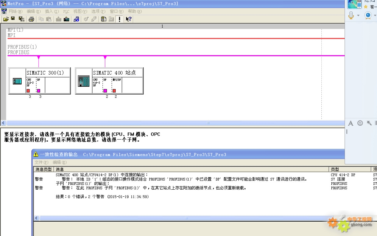Click the 消息 column header
Viewport: 377px width, 236px height.
click(x=191, y=169)
